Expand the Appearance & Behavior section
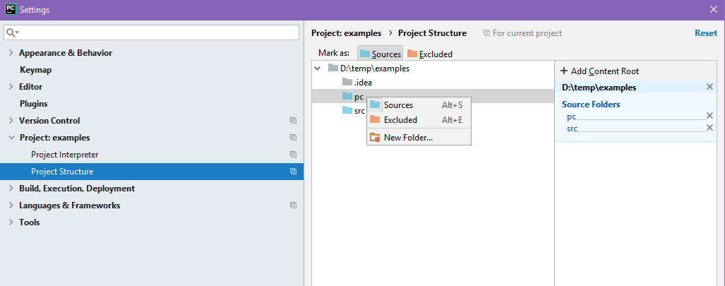 (11, 53)
